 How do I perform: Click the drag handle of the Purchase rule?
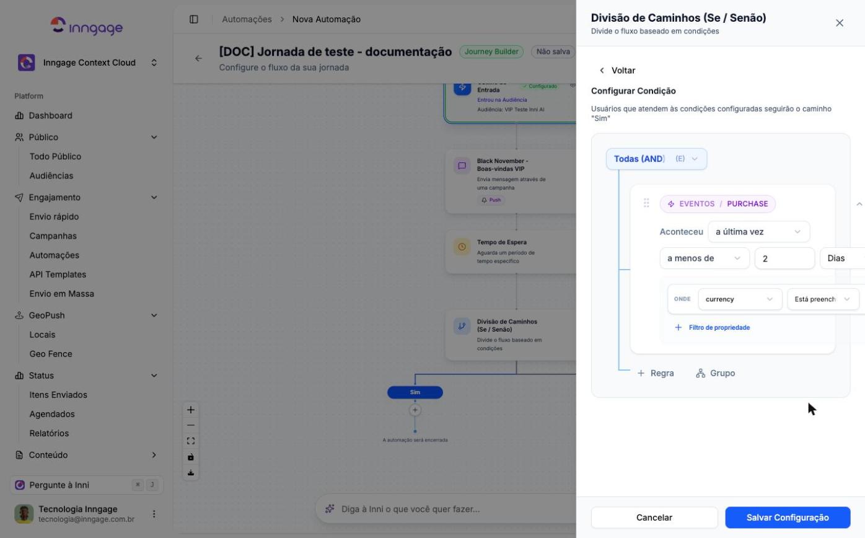[646, 203]
